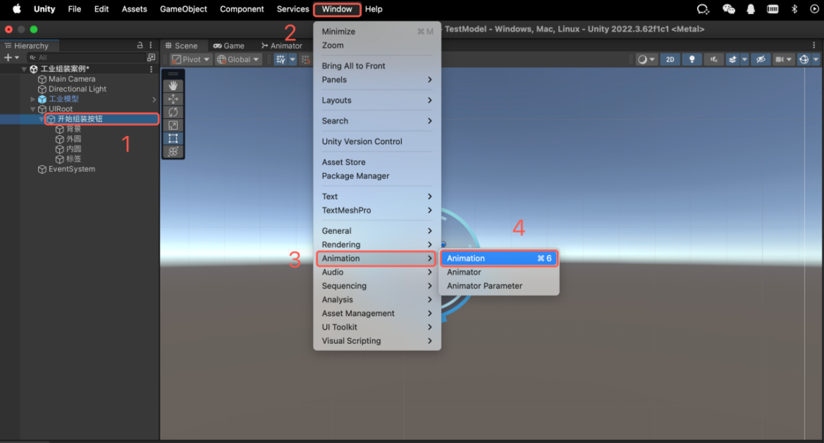Screen dimensions: 824x443
Task: Collapse the 工业组装案例 scene root
Action: coord(24,69)
